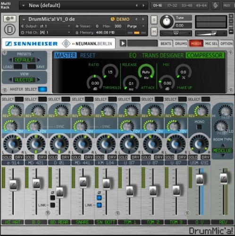Toggle phase invert on BD REAR channel
The width and height of the screenshot is (235, 236).
(x=52, y=198)
